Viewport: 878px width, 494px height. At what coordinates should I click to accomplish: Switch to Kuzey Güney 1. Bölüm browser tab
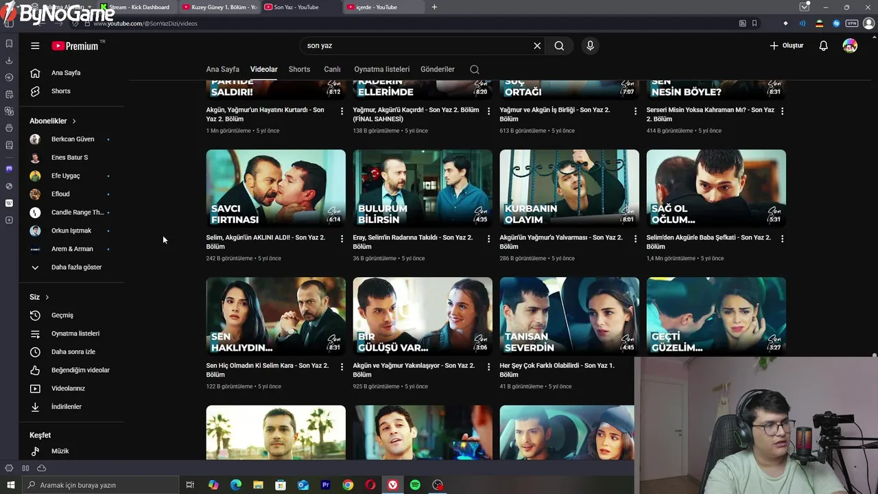tap(219, 7)
